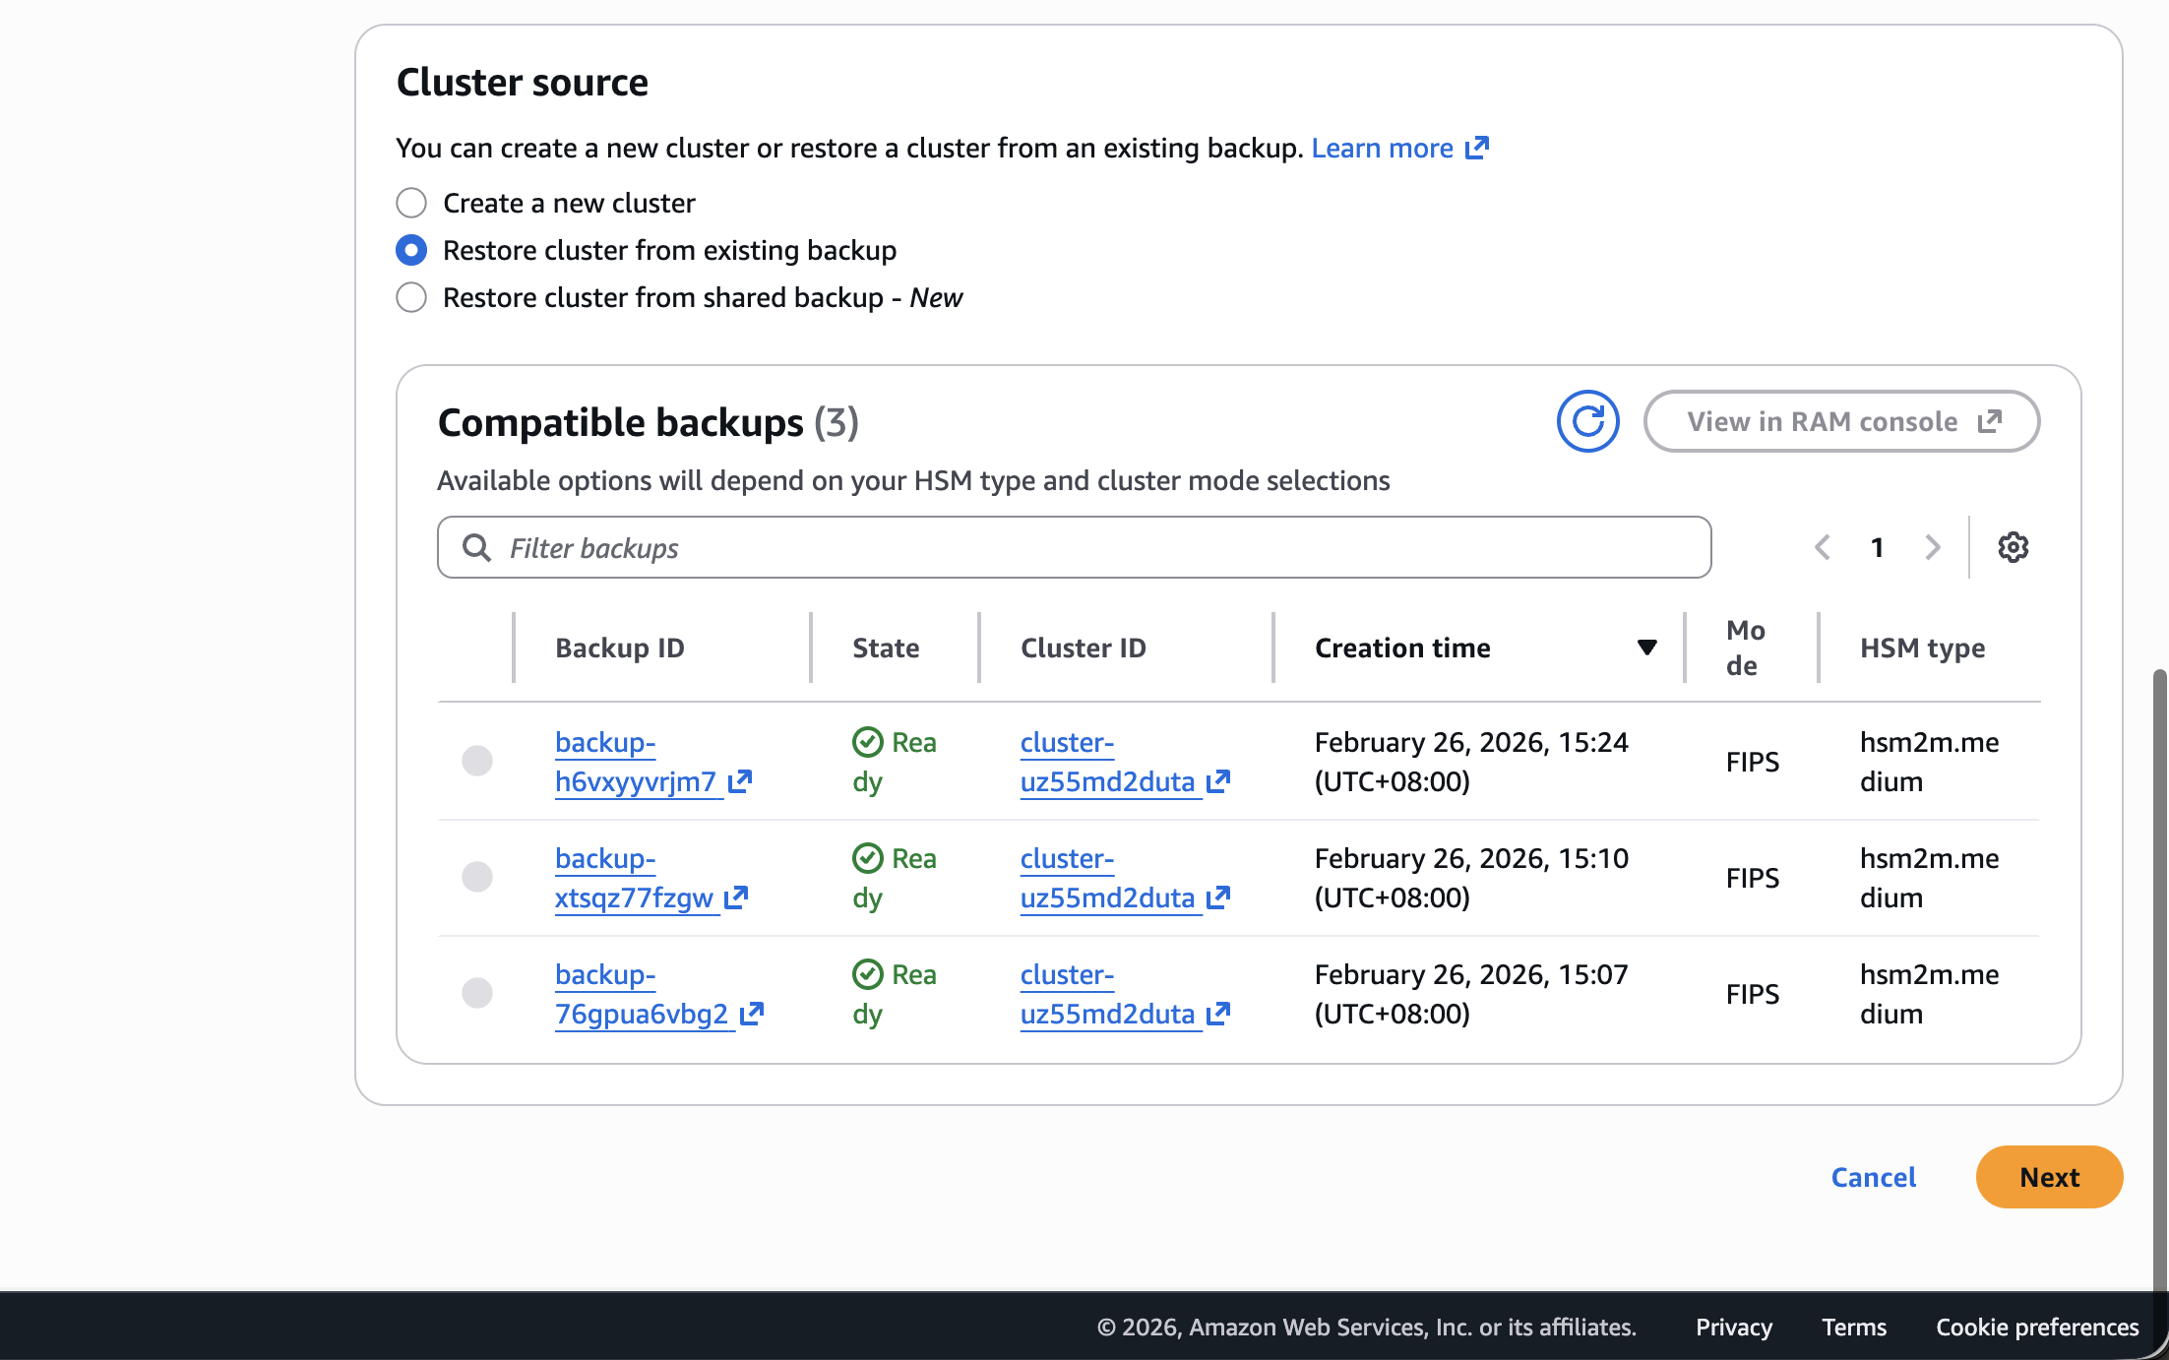Click external link icon beside first cluster-uz55md2duta
Screen dimensions: 2169x1360
pyautogui.click(x=1218, y=781)
